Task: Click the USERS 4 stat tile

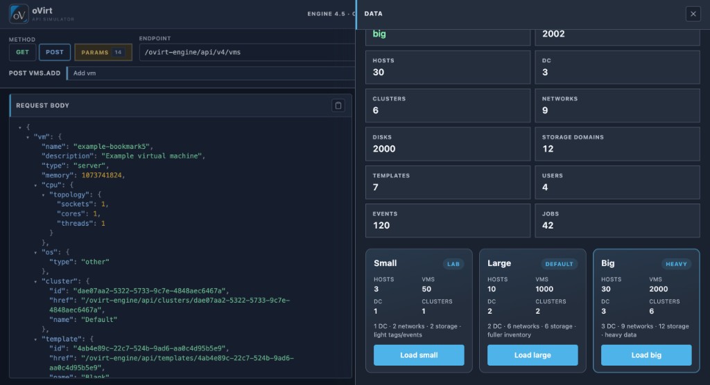Action: [x=617, y=182]
